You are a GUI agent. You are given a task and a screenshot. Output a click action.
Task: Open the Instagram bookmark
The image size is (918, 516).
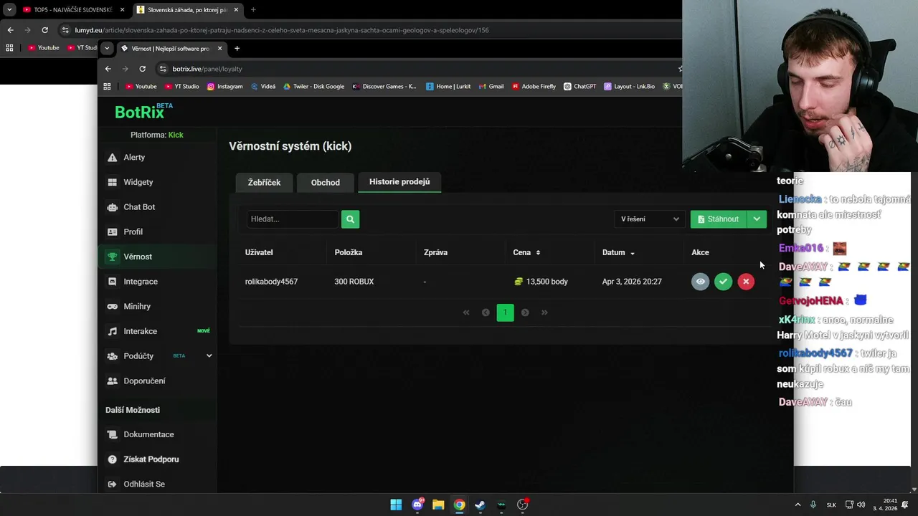pyautogui.click(x=225, y=86)
